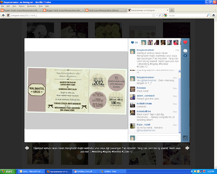Click the reload page icon
217x174 pixels.
[160, 15]
